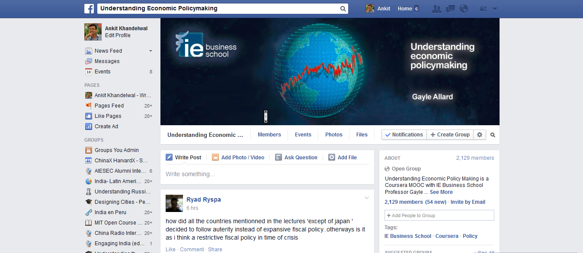Open Like Pages thumbs-up icon
The image size is (583, 253).
(89, 116)
